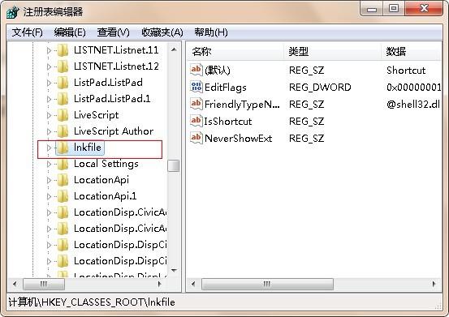Expand the LiveScript key
Viewport: 449px width, 317px height.
point(49,115)
